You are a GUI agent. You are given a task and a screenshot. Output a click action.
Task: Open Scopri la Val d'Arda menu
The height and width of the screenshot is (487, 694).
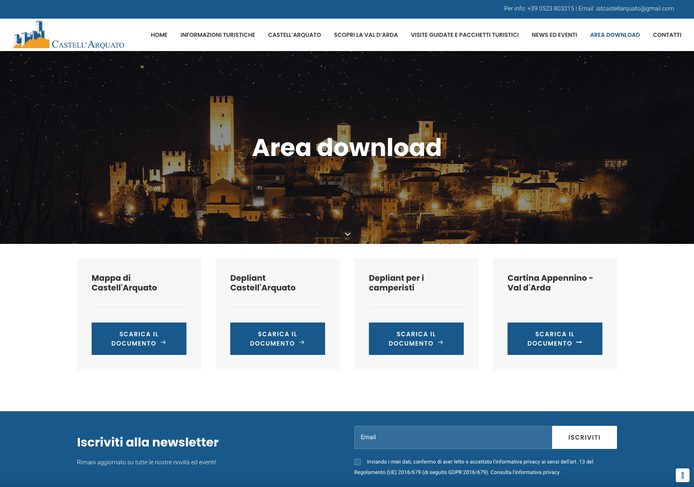coord(366,35)
